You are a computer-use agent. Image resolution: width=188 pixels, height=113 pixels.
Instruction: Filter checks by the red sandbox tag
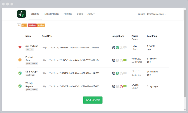[32, 25]
